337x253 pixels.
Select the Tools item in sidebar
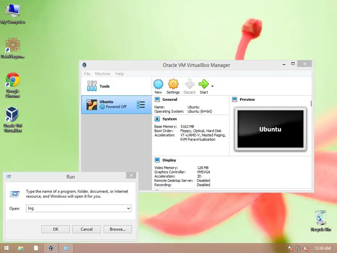[x=117, y=86]
